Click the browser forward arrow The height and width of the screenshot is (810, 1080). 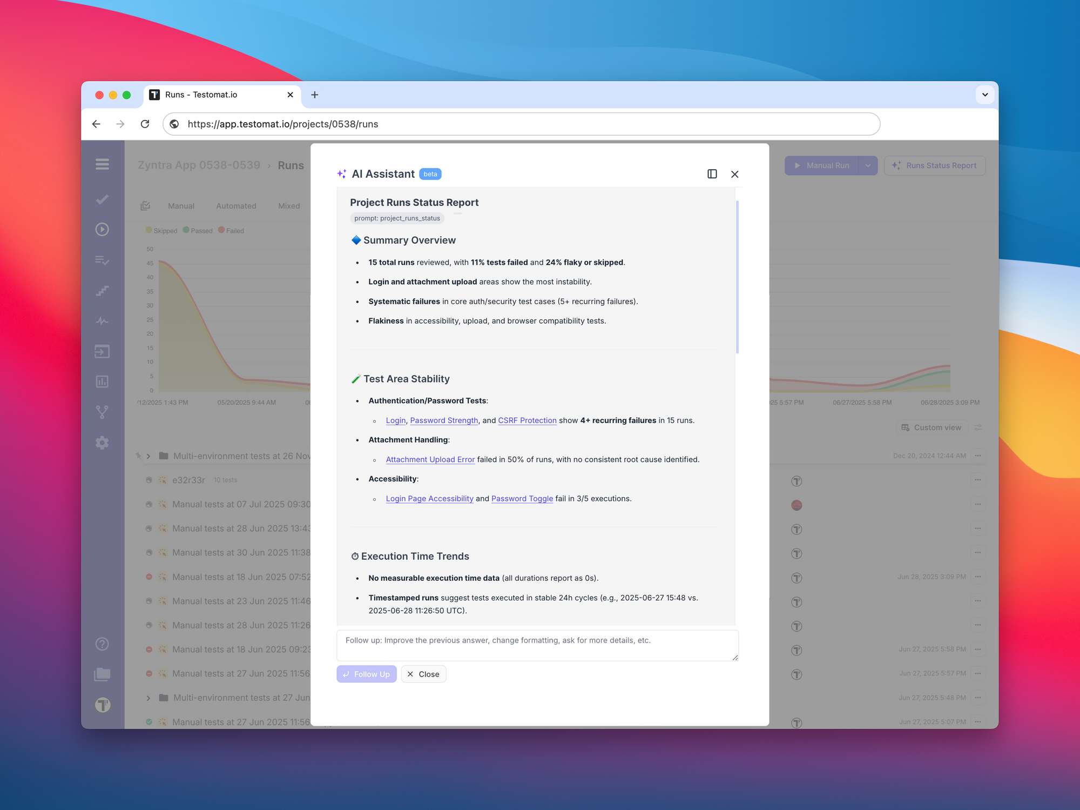pyautogui.click(x=120, y=124)
